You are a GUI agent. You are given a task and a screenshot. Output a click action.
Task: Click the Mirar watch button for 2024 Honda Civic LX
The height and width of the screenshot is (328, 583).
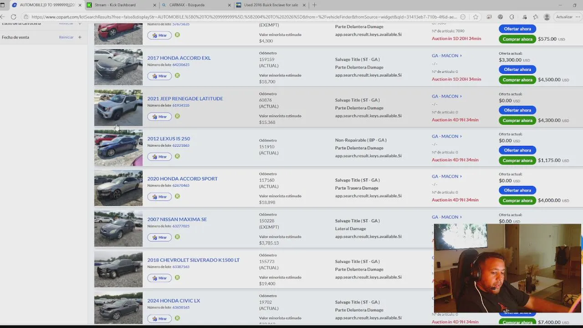click(159, 318)
